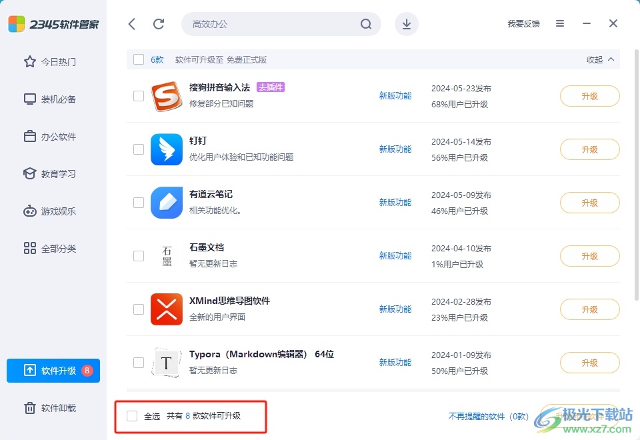The width and height of the screenshot is (640, 440).
Task: Open the 今日热门 sidebar section
Action: pos(50,61)
